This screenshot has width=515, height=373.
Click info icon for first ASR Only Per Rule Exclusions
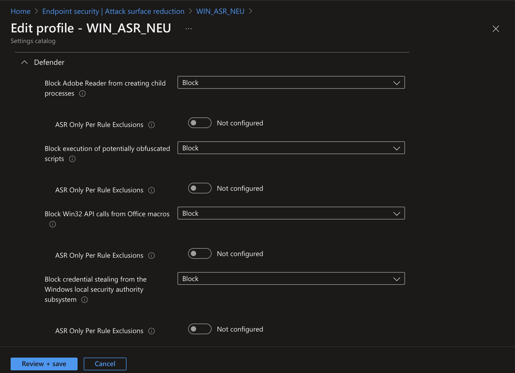pos(151,125)
